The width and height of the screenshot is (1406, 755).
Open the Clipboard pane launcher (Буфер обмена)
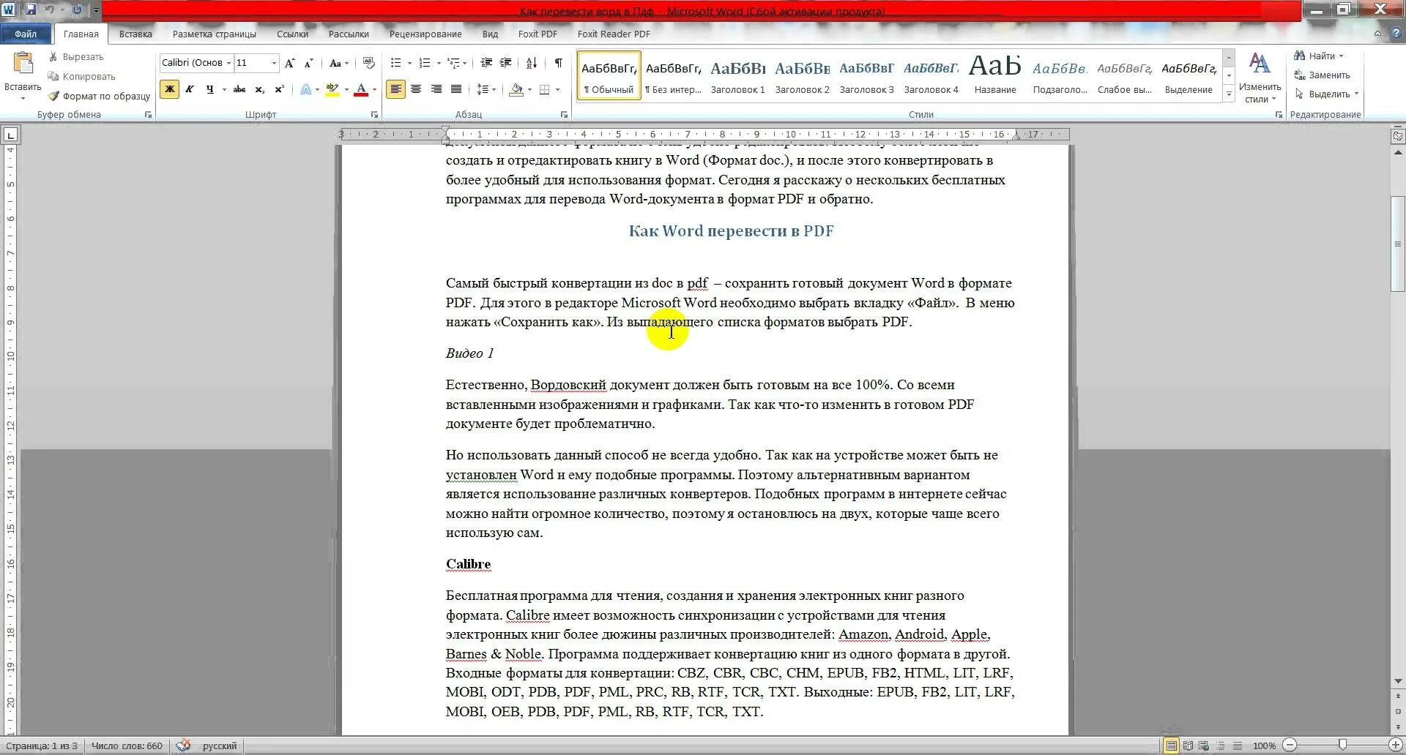pos(148,115)
